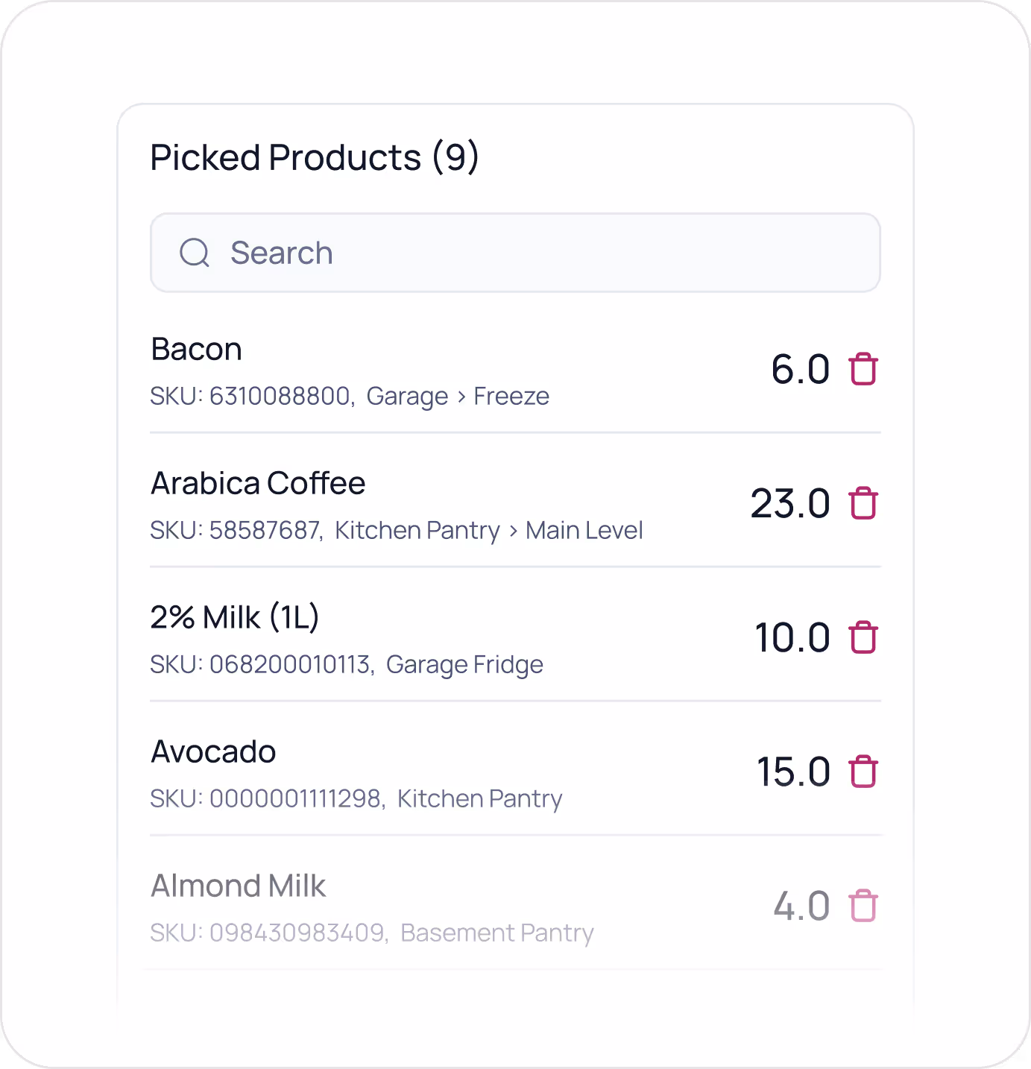Open the Arabica Coffee item
1031x1069 pixels.
tap(258, 484)
